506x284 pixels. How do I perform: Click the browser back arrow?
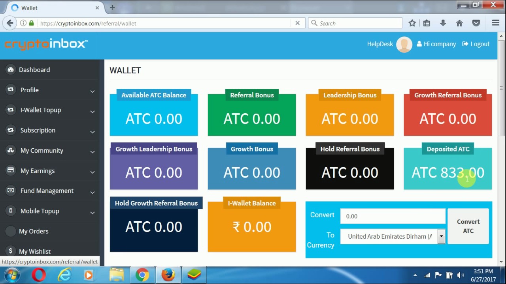pyautogui.click(x=10, y=23)
